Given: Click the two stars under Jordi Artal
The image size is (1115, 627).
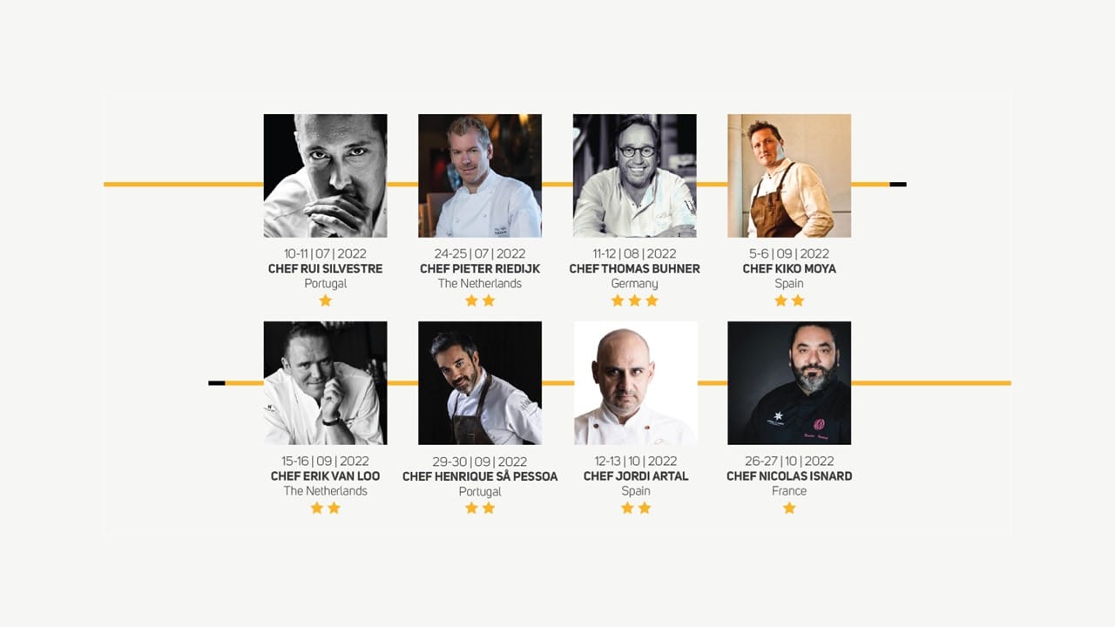Looking at the screenshot, I should point(636,508).
